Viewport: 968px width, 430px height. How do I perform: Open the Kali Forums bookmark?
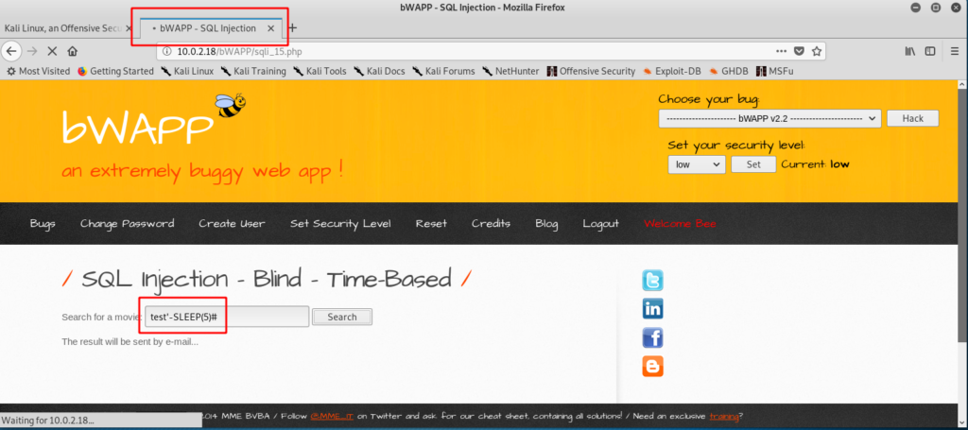(x=443, y=71)
